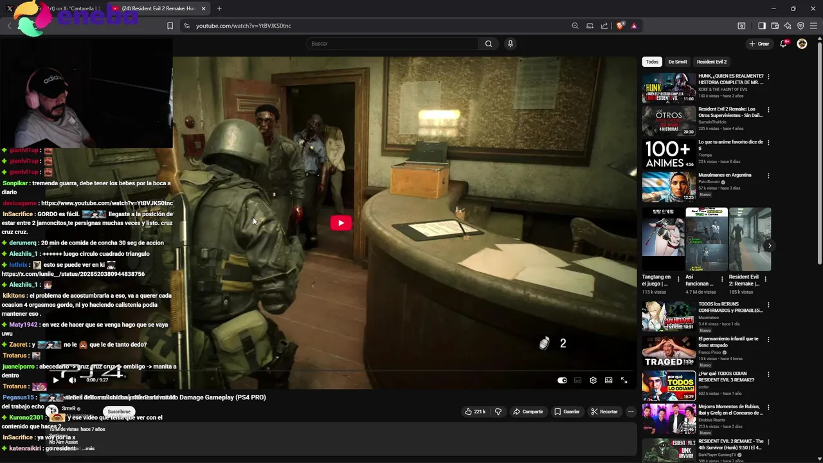Open the Brave Rewards triangle icon
The width and height of the screenshot is (823, 463).
click(634, 26)
